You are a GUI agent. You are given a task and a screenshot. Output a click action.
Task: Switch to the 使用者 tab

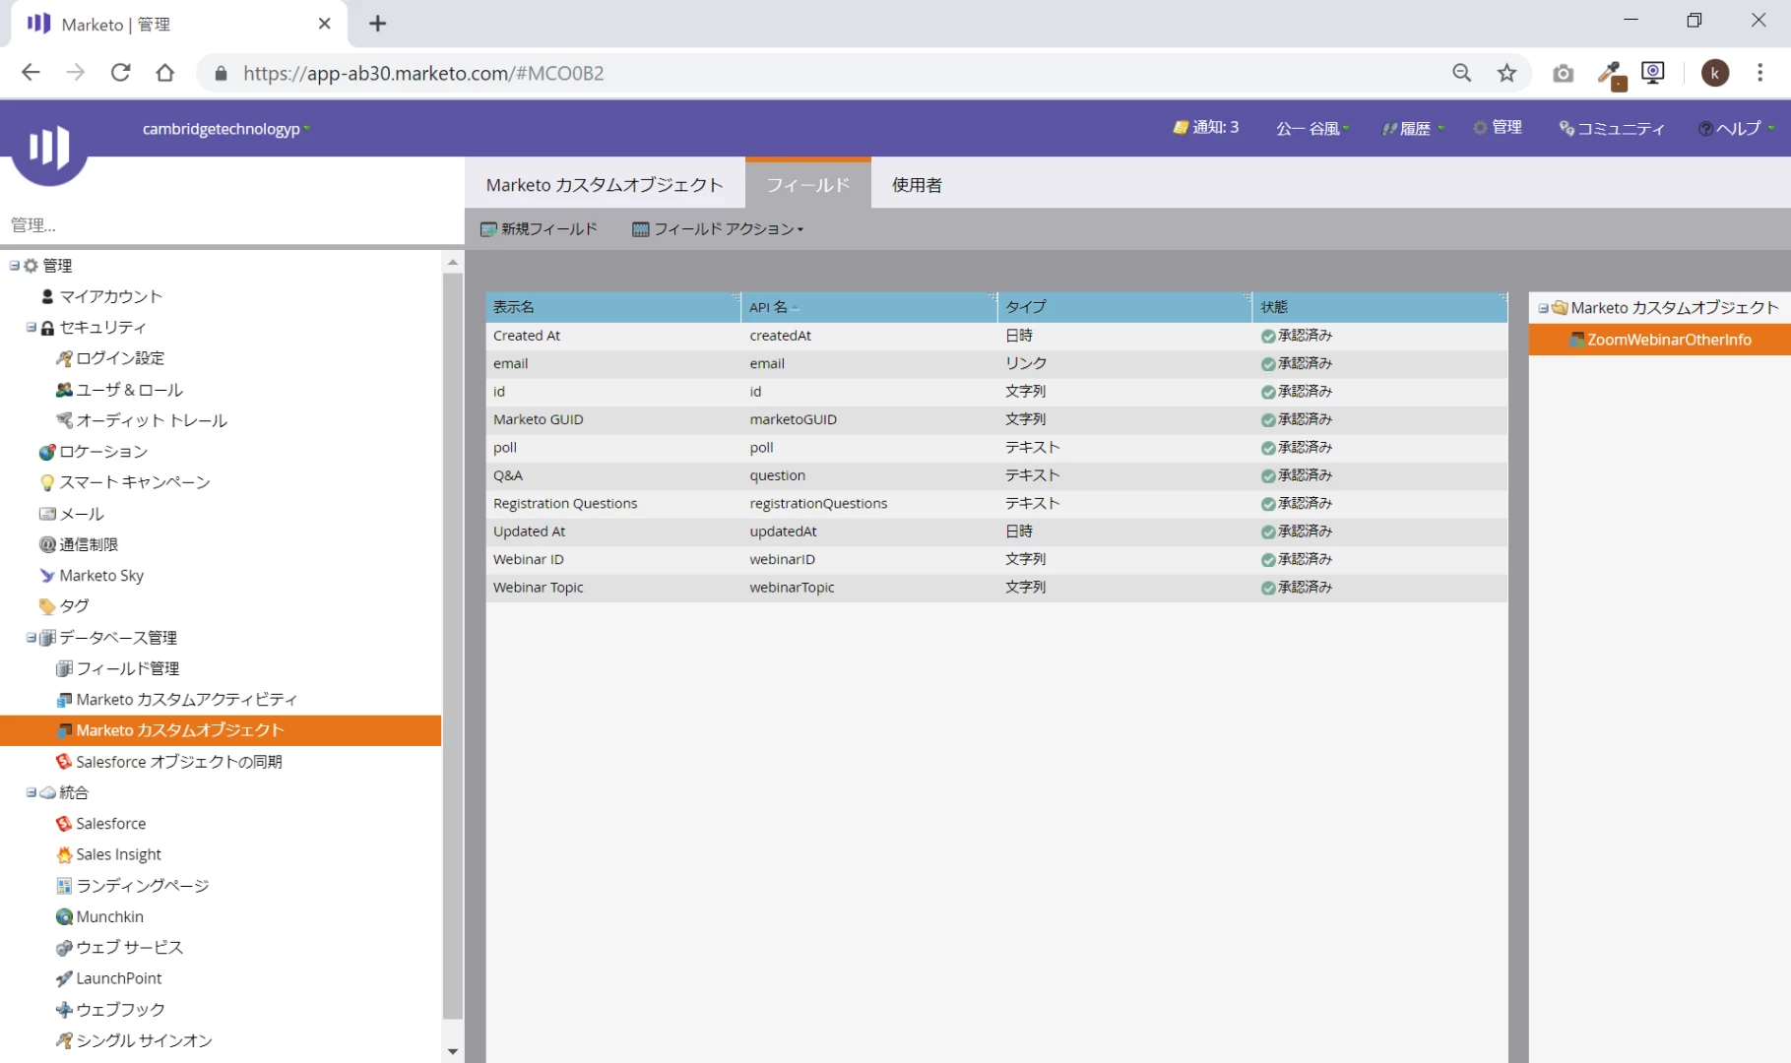pyautogui.click(x=917, y=185)
